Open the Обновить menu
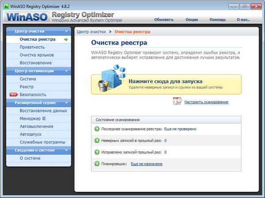The image size is (265, 198). [x=163, y=19]
